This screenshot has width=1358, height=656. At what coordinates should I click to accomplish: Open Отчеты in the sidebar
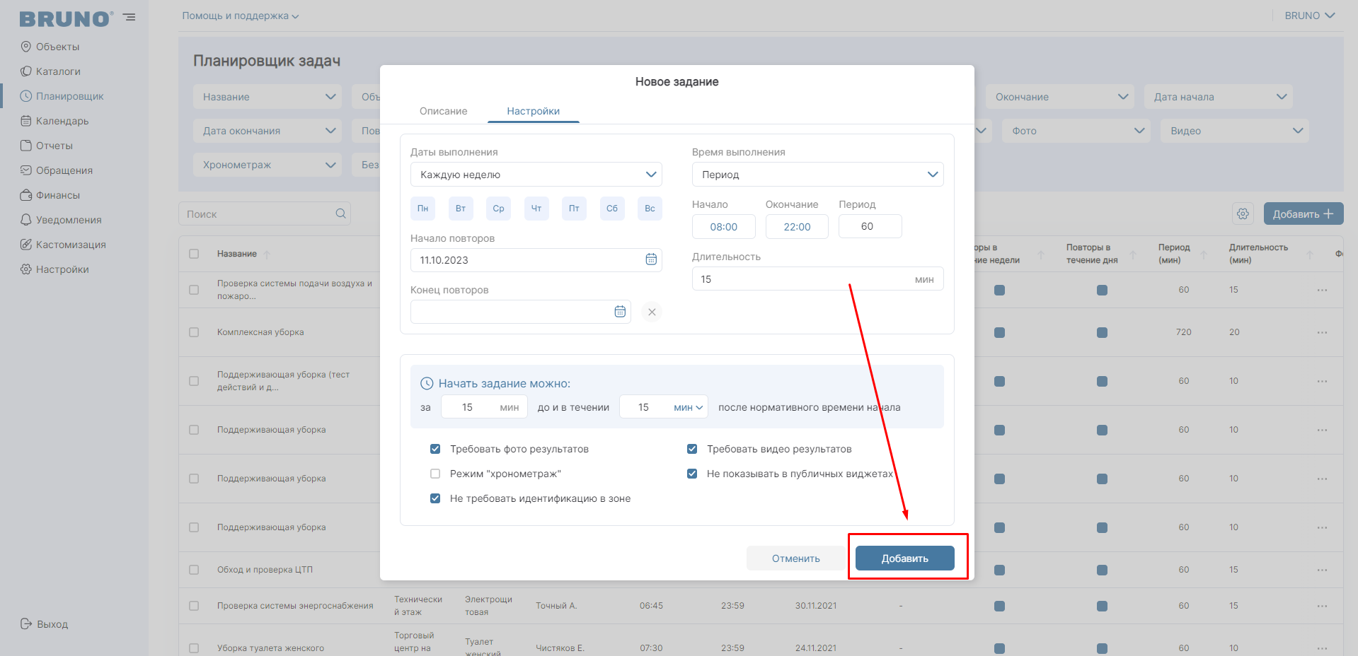(47, 146)
